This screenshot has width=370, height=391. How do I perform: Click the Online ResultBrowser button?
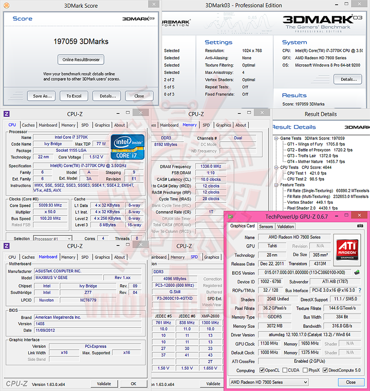point(81,60)
